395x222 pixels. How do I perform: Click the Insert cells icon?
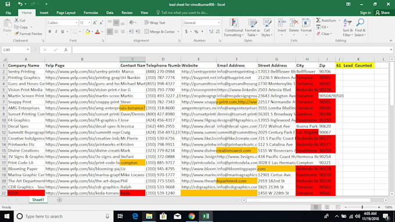281,23
